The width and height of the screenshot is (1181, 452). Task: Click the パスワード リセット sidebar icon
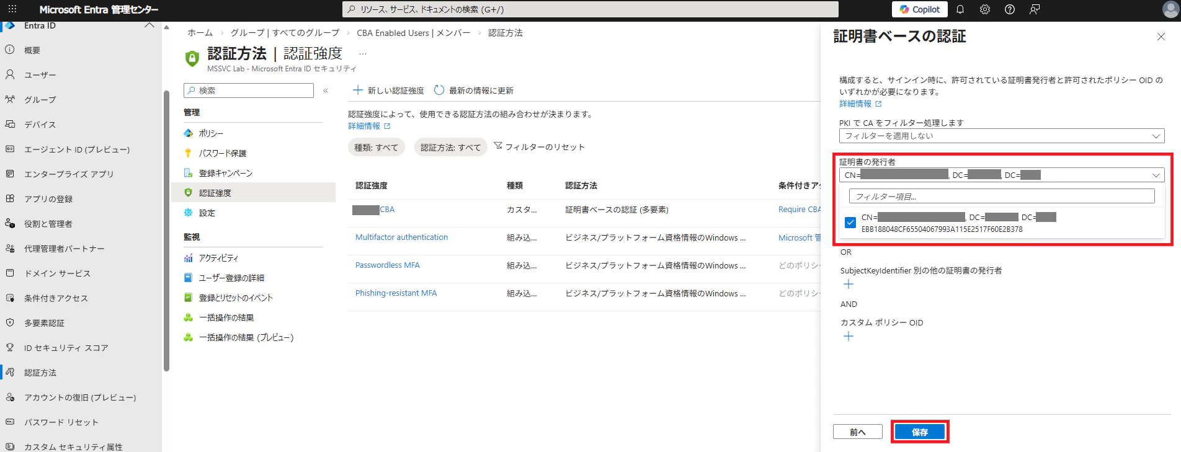coord(10,422)
